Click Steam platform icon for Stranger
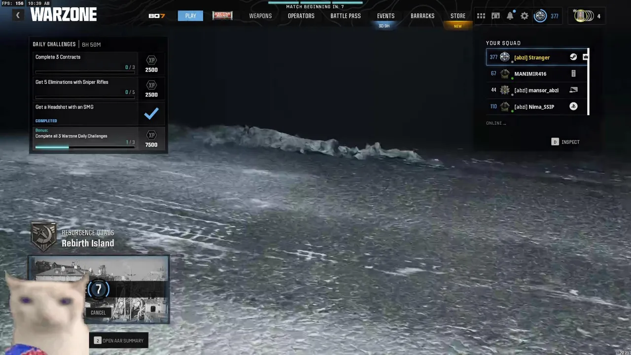 click(573, 57)
